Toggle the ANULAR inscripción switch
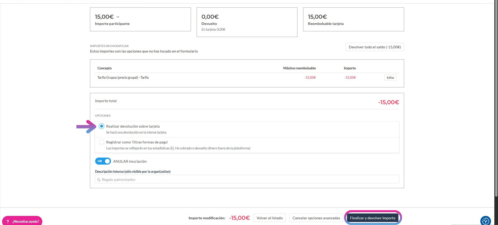The height and width of the screenshot is (225, 498). [x=103, y=161]
